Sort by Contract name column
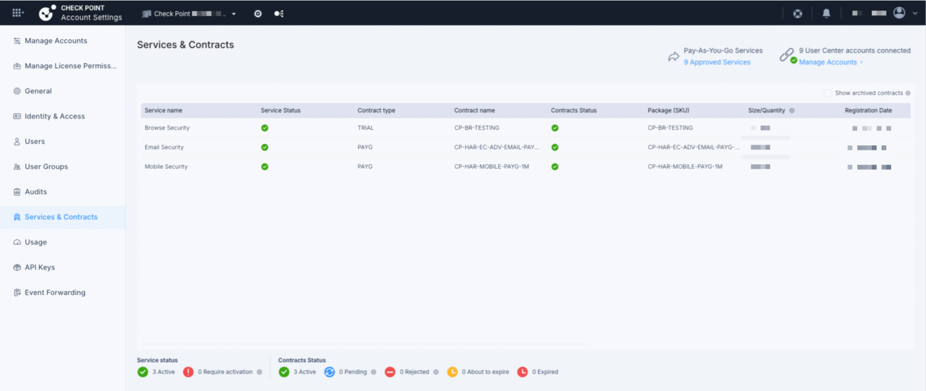 coord(474,110)
